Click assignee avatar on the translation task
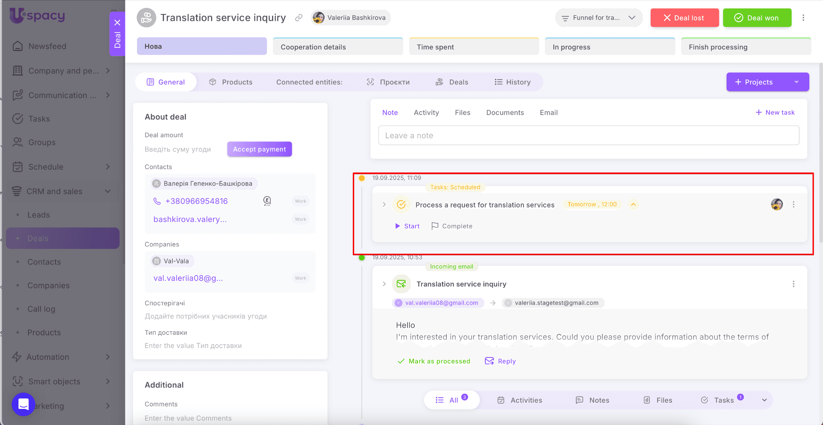This screenshot has width=823, height=425. (776, 205)
